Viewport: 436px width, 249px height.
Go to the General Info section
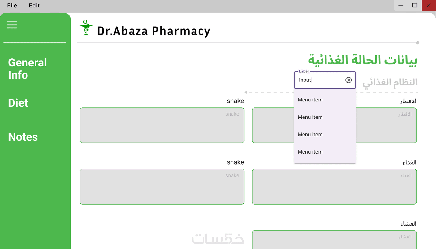(27, 69)
